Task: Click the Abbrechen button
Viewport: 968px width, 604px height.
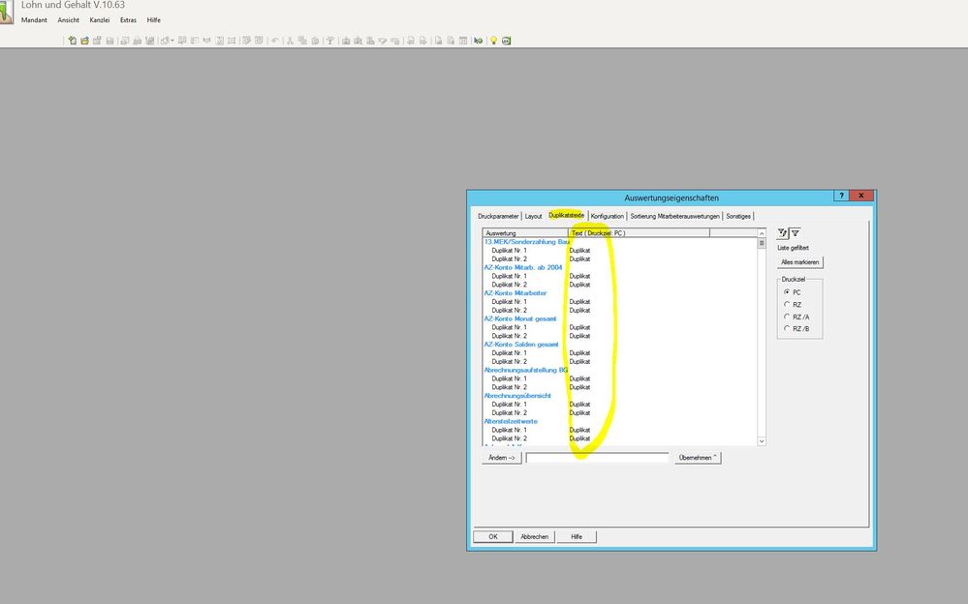Action: [x=534, y=536]
